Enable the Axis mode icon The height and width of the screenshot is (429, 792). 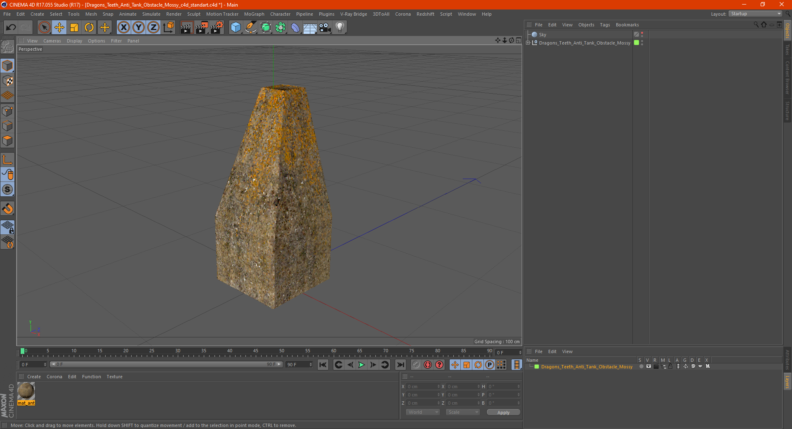(x=7, y=160)
